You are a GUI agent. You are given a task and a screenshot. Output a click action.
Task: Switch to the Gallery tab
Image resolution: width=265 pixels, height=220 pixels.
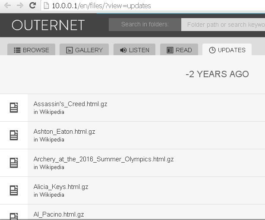84,50
